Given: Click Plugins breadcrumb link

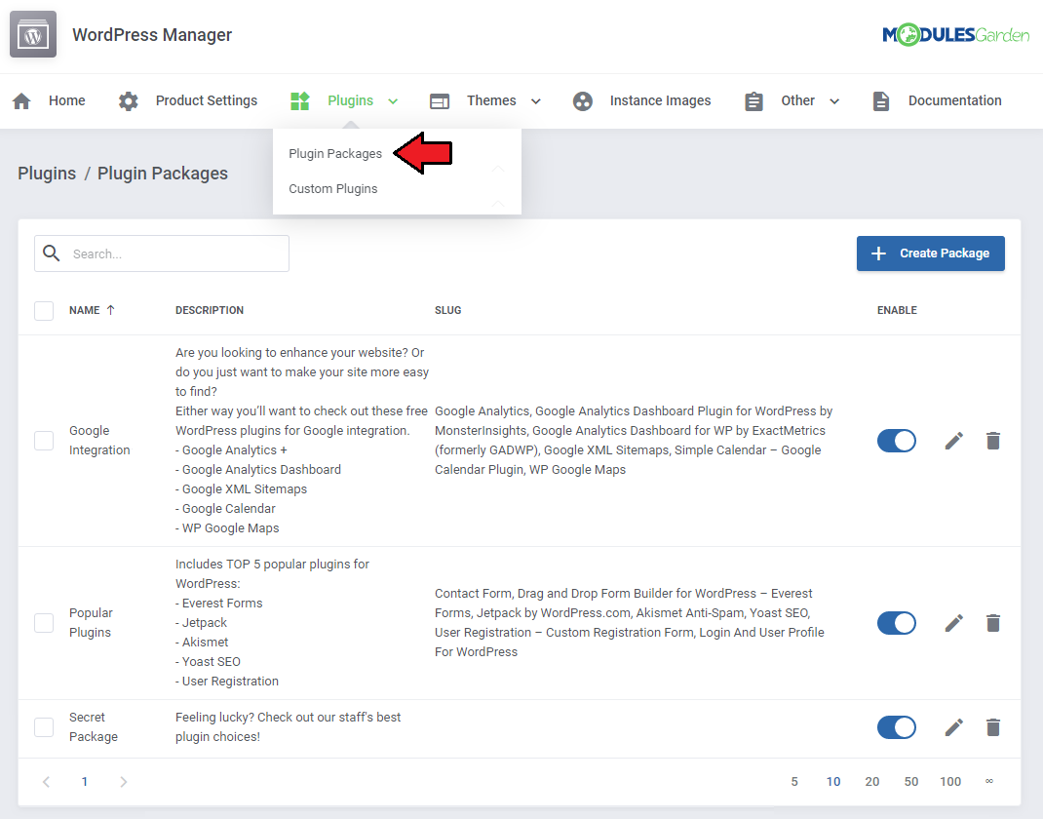Looking at the screenshot, I should 47,174.
